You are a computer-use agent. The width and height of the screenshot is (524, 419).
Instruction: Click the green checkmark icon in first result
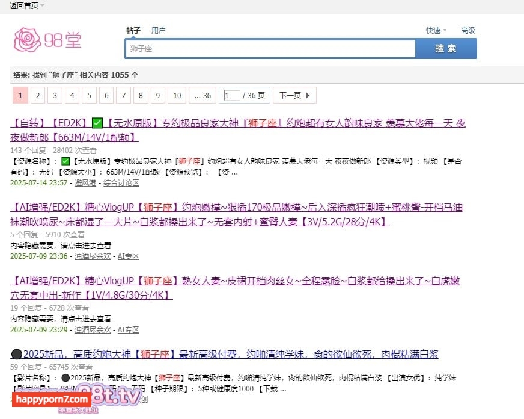tap(97, 123)
